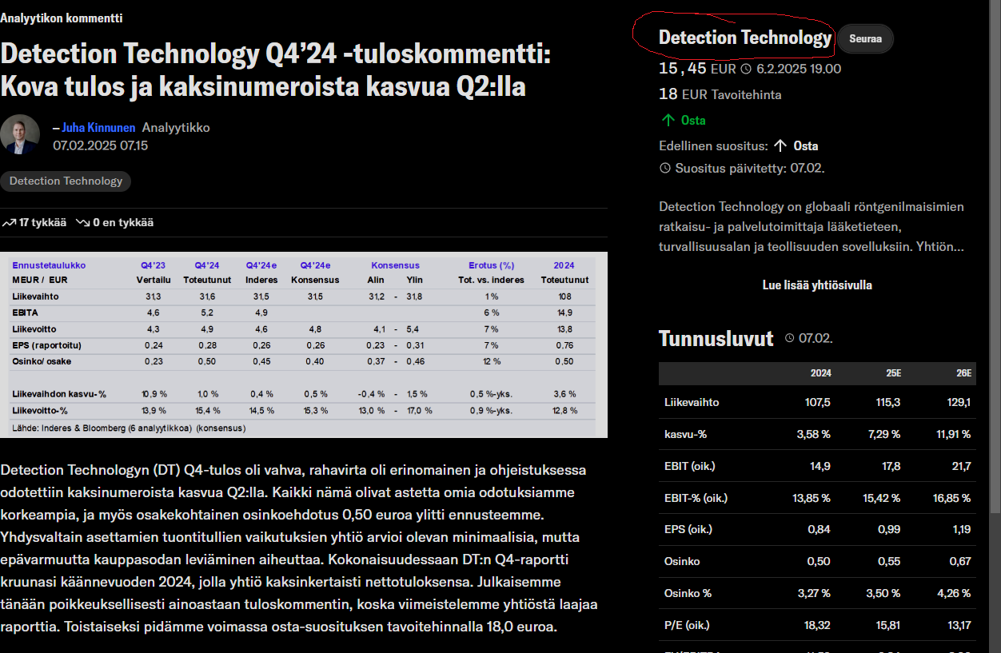This screenshot has height=653, width=1001.
Task: Click the share price 15,45 EUR
Action: [x=697, y=69]
